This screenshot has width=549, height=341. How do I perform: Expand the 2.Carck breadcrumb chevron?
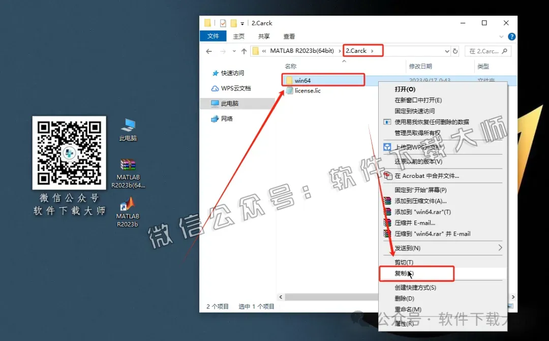pyautogui.click(x=372, y=51)
